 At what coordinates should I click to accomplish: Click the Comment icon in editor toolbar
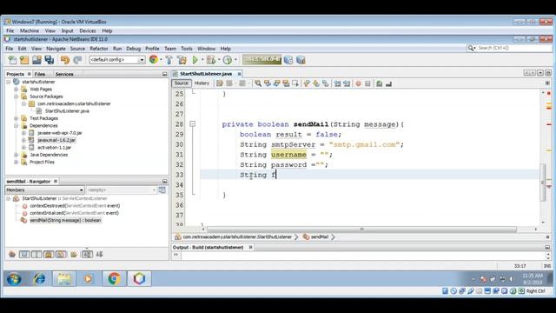tap(379, 83)
